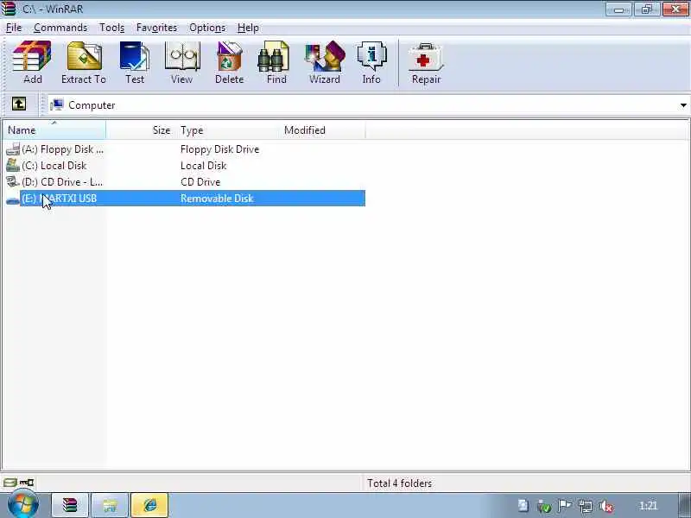This screenshot has width=691, height=518.
Task: Click the Local Disk (C:) drive icon
Action: pos(13,166)
